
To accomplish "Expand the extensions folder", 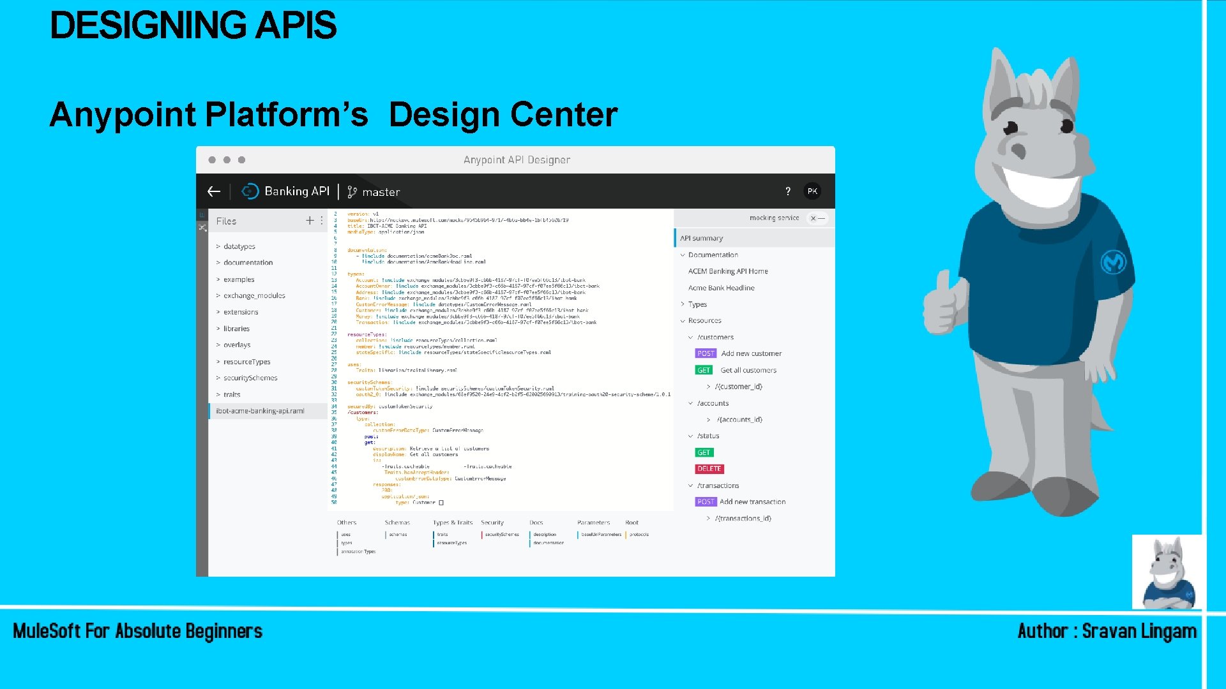I will pyautogui.click(x=237, y=312).
